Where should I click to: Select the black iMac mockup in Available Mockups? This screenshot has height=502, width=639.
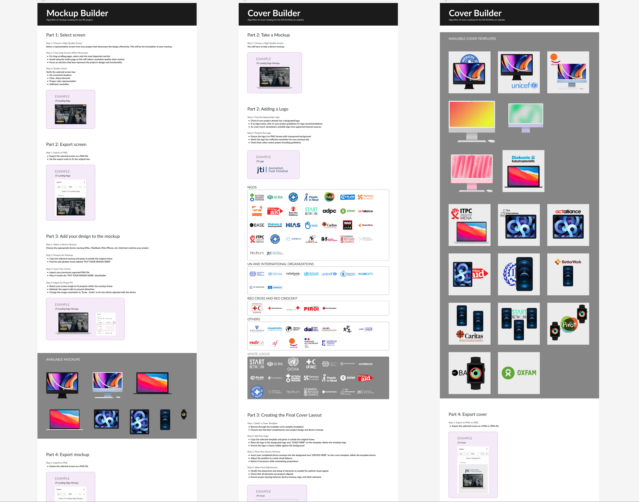click(x=62, y=385)
